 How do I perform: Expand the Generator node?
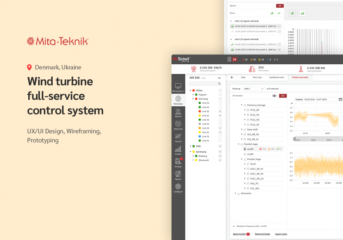235,193
